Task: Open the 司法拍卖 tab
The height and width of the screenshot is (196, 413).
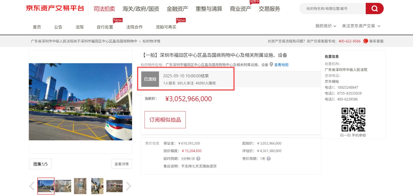Action: [104, 9]
